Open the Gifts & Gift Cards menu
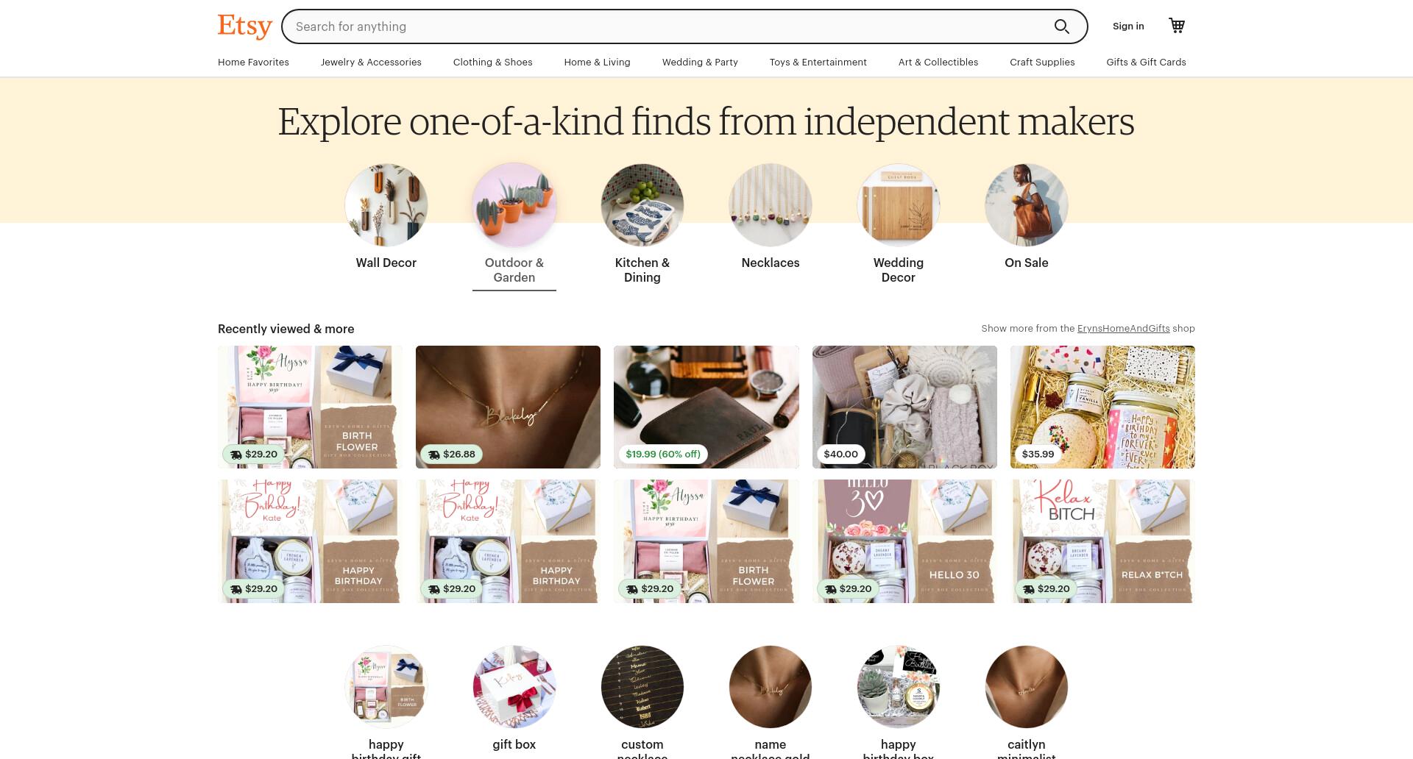Screen dimensions: 1413x759 point(1146,63)
